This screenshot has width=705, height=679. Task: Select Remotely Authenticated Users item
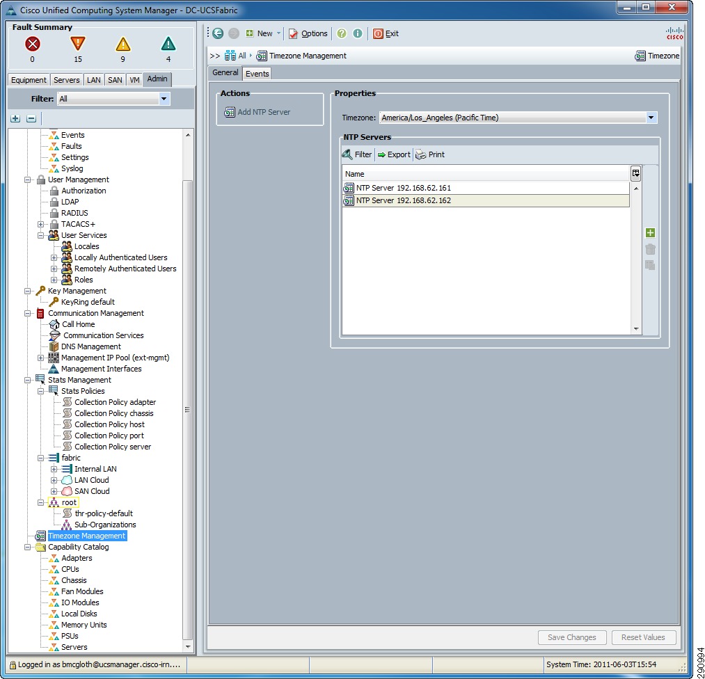click(125, 269)
